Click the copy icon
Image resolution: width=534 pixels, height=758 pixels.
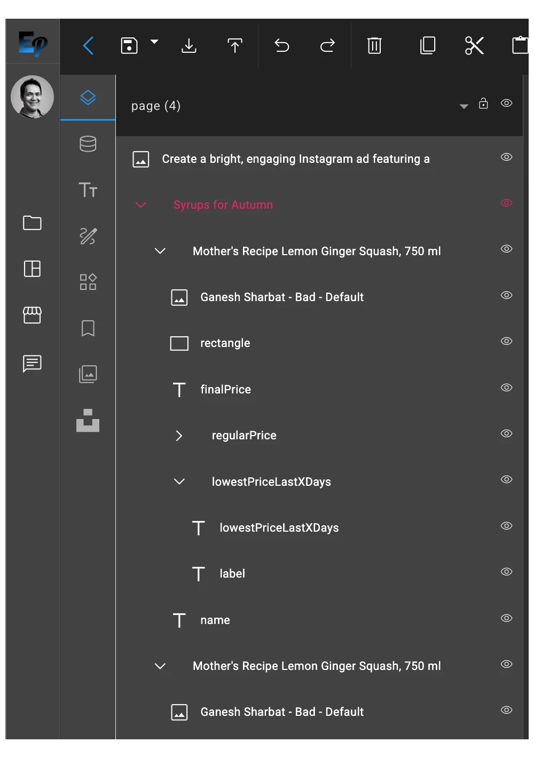click(428, 46)
